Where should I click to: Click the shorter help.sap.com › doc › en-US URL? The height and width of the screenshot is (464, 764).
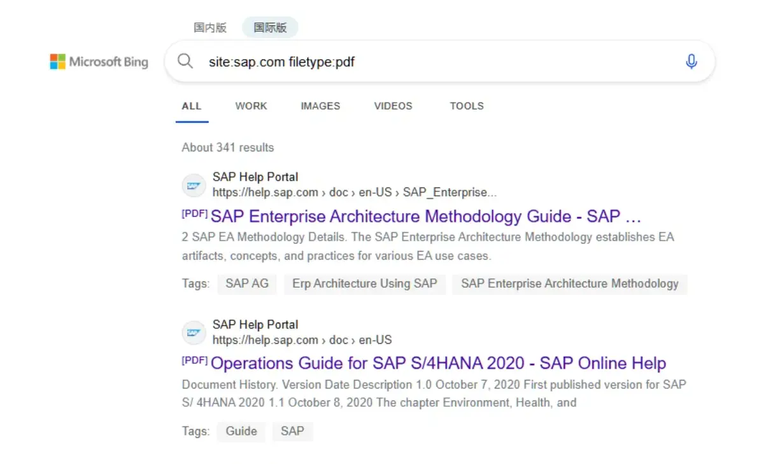coord(302,340)
